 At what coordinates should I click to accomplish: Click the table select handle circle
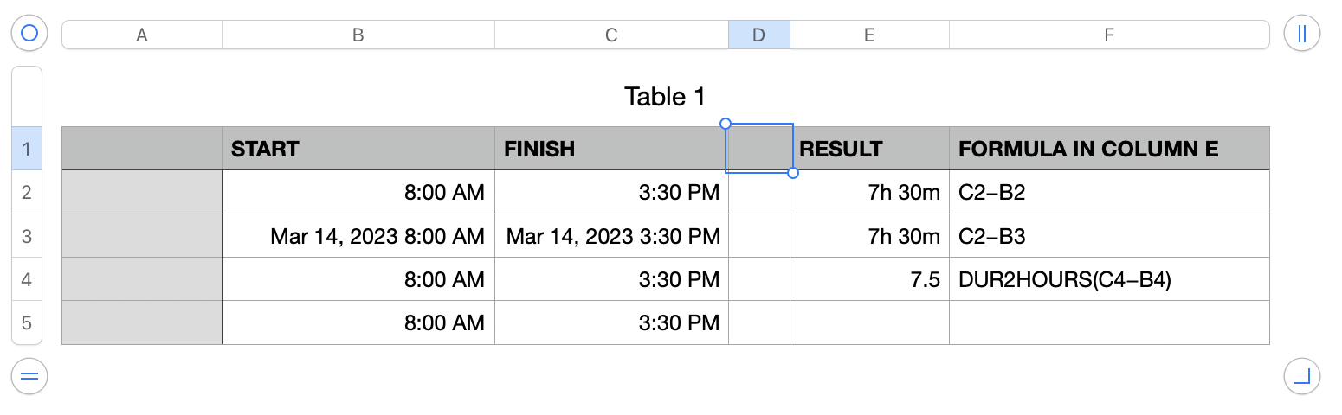click(29, 34)
